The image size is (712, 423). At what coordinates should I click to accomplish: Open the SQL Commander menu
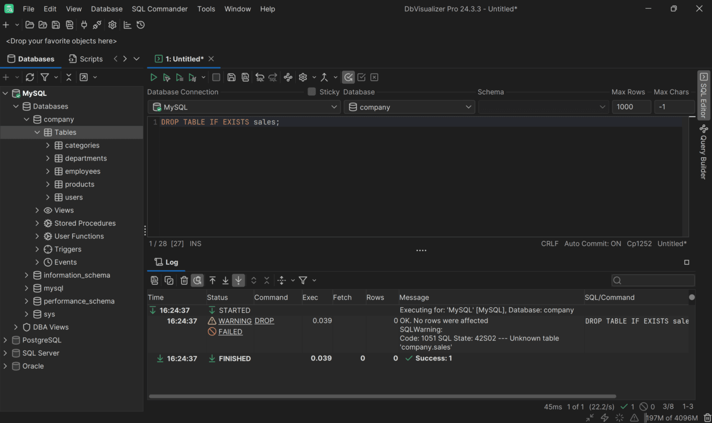point(159,9)
